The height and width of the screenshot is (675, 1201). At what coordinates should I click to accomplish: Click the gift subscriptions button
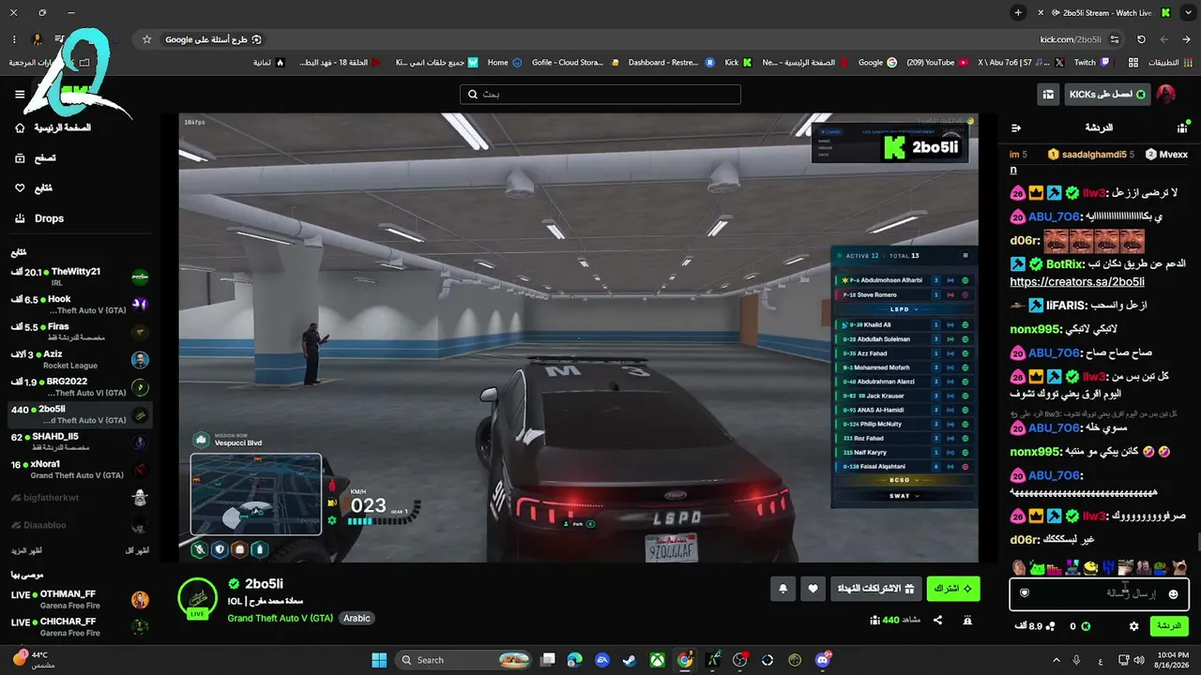pos(876,589)
